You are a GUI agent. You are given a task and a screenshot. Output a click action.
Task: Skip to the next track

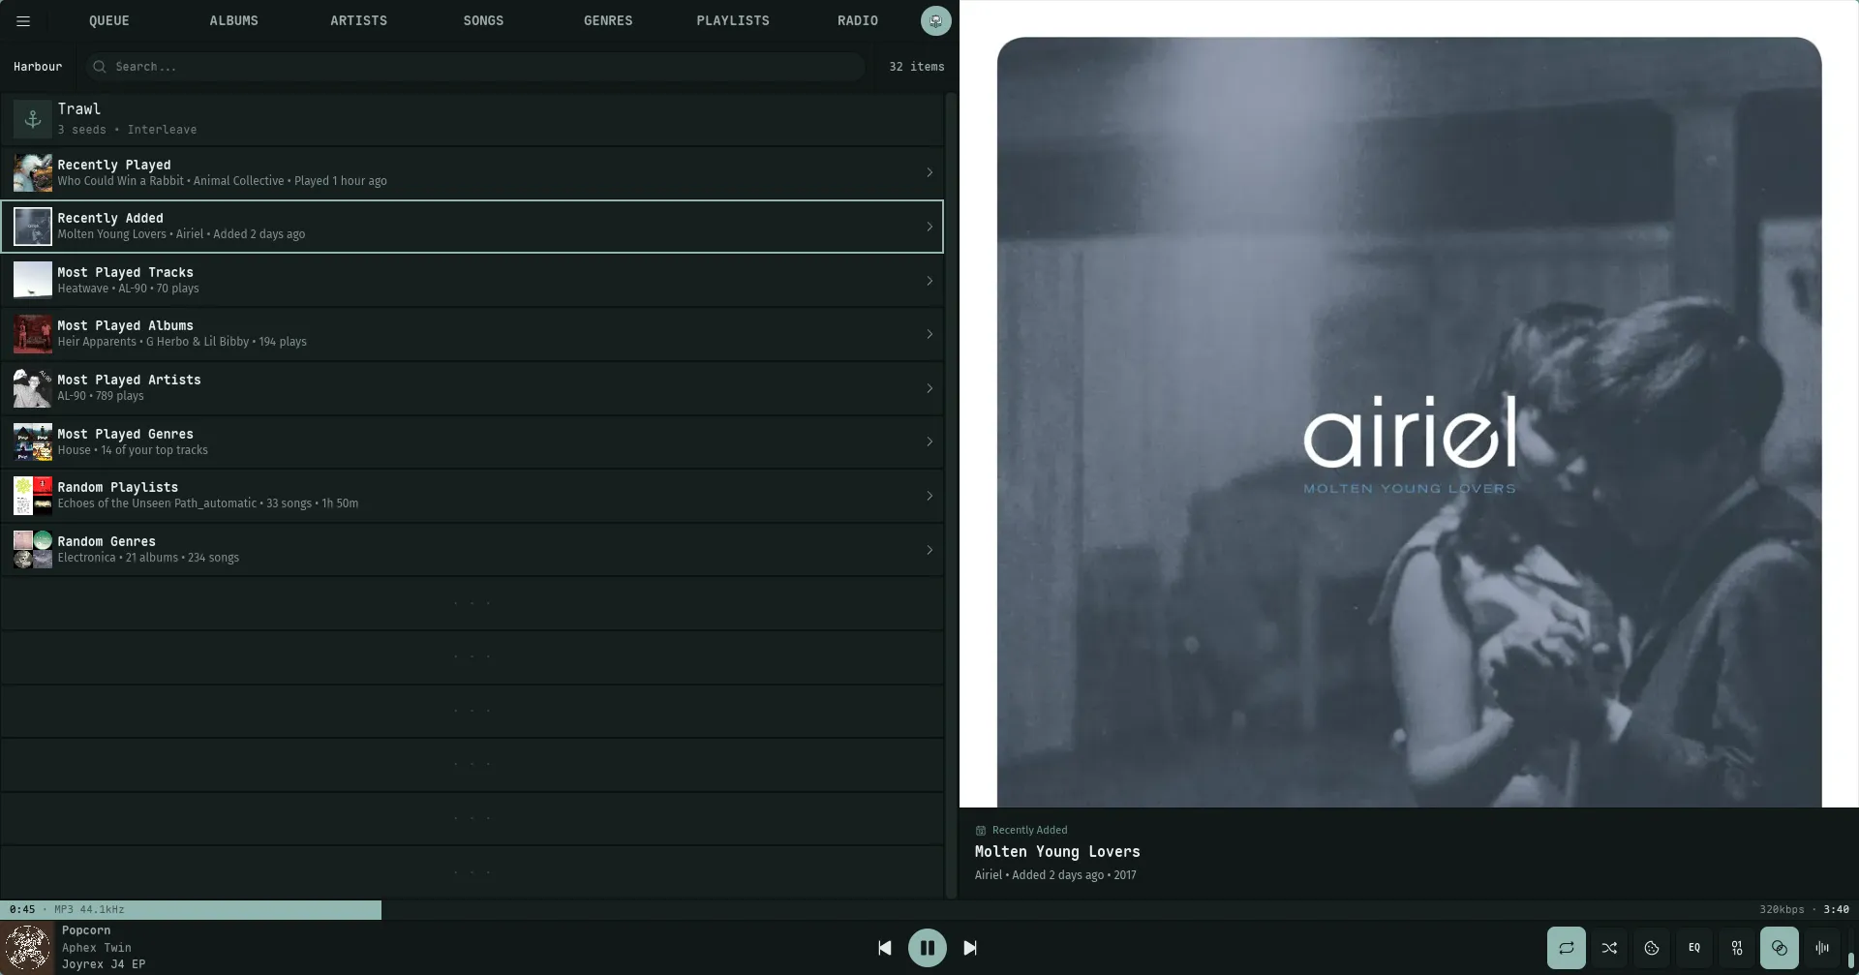point(970,948)
